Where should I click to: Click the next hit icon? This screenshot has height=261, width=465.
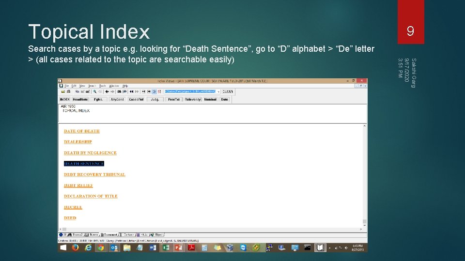pyautogui.click(x=149, y=92)
